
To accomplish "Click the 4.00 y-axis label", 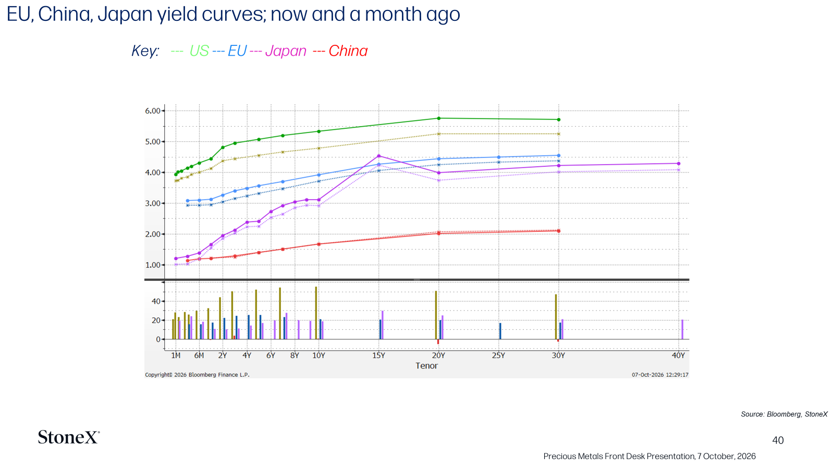I will pyautogui.click(x=153, y=172).
